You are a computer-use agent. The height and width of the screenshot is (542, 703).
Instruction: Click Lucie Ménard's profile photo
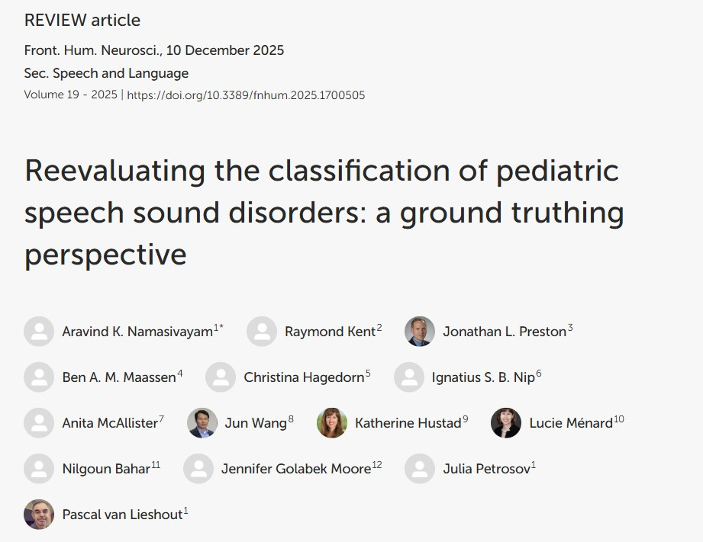(x=506, y=423)
